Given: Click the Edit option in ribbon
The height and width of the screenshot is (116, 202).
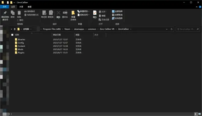Looking at the screenshot, I should [x=102, y=16].
